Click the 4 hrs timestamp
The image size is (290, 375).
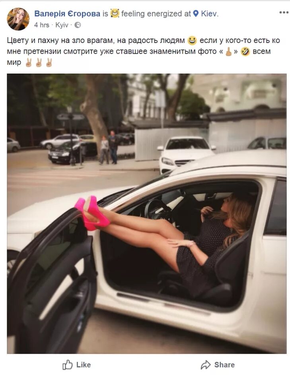[x=42, y=25]
